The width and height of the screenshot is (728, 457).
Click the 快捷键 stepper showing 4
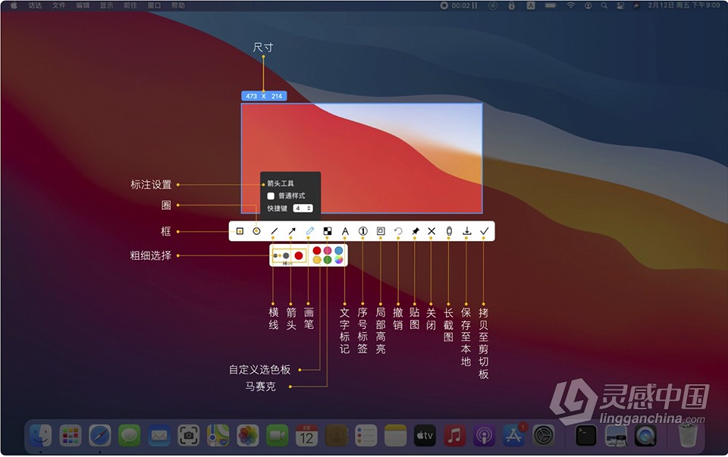[x=303, y=208]
